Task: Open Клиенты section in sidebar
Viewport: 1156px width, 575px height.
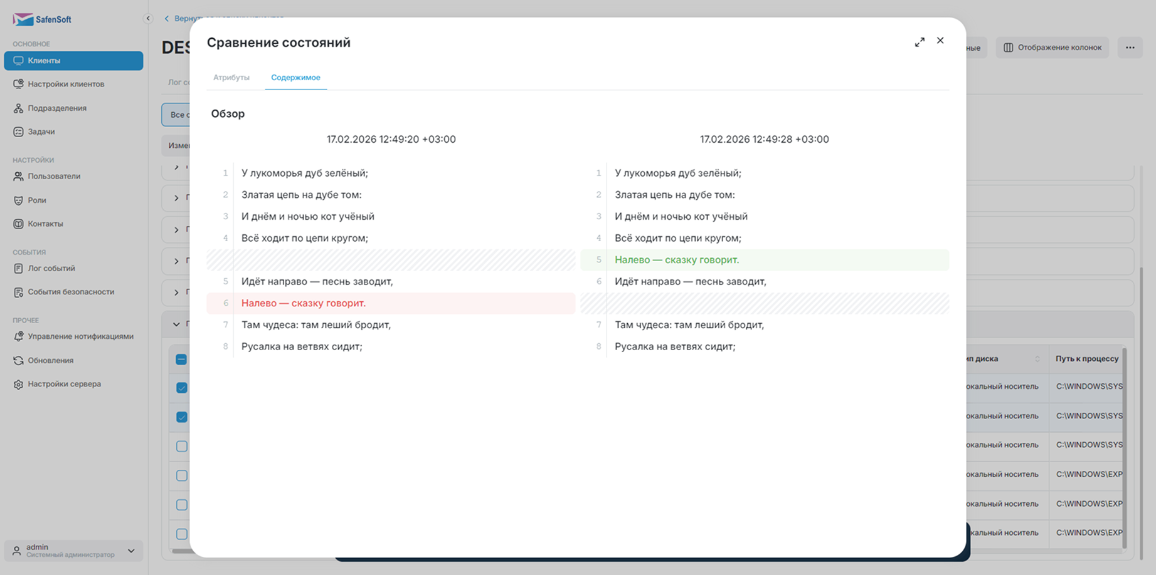Action: coord(73,61)
